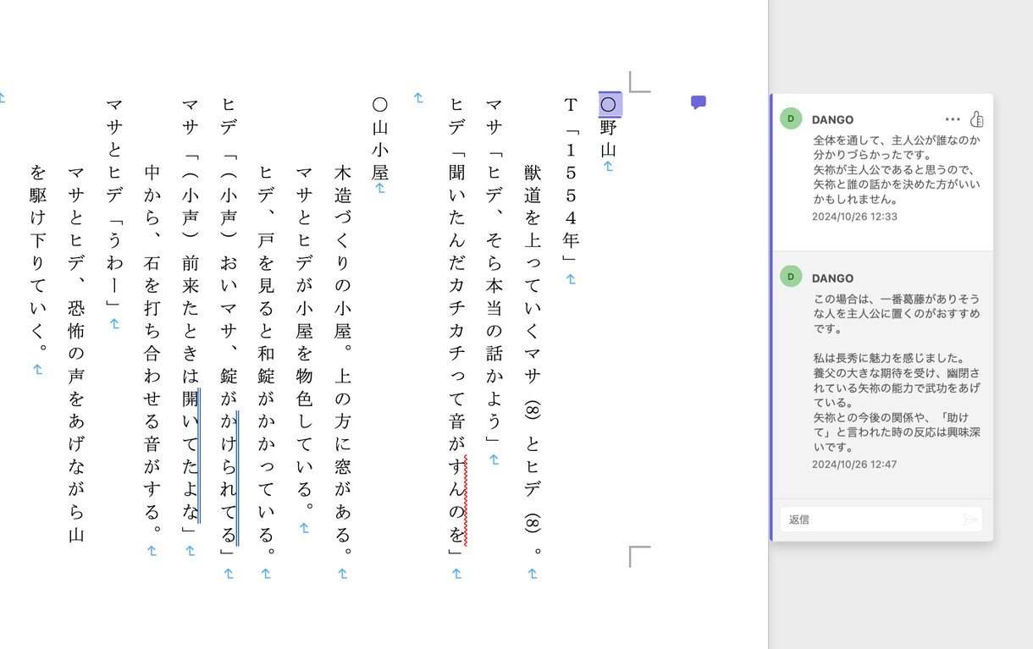Click the reply text 私は長秀に魅力を感じました
The height and width of the screenshot is (649, 1033).
[x=888, y=359]
